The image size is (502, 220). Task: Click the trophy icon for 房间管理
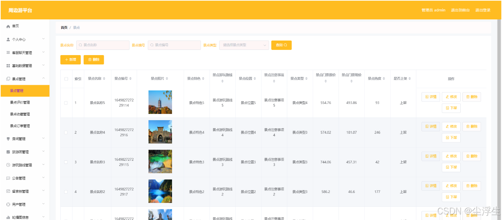click(8, 139)
